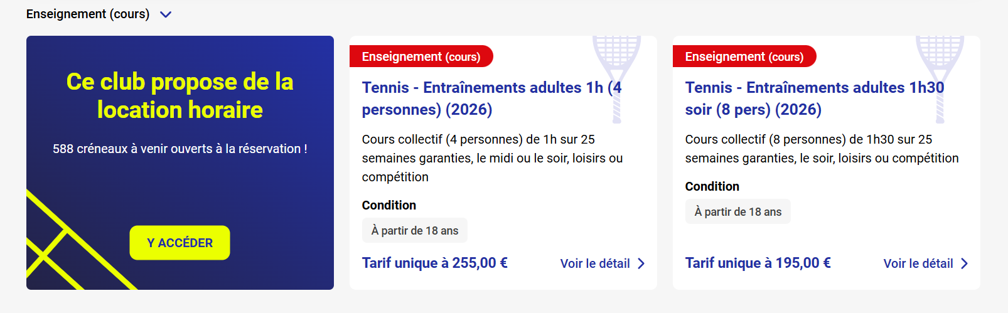
Task: Click 'Voir le détail' on the 195,00 € course
Action: coord(918,263)
